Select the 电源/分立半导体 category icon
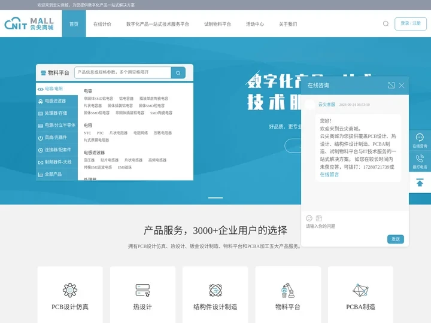431x323 pixels. 41,126
